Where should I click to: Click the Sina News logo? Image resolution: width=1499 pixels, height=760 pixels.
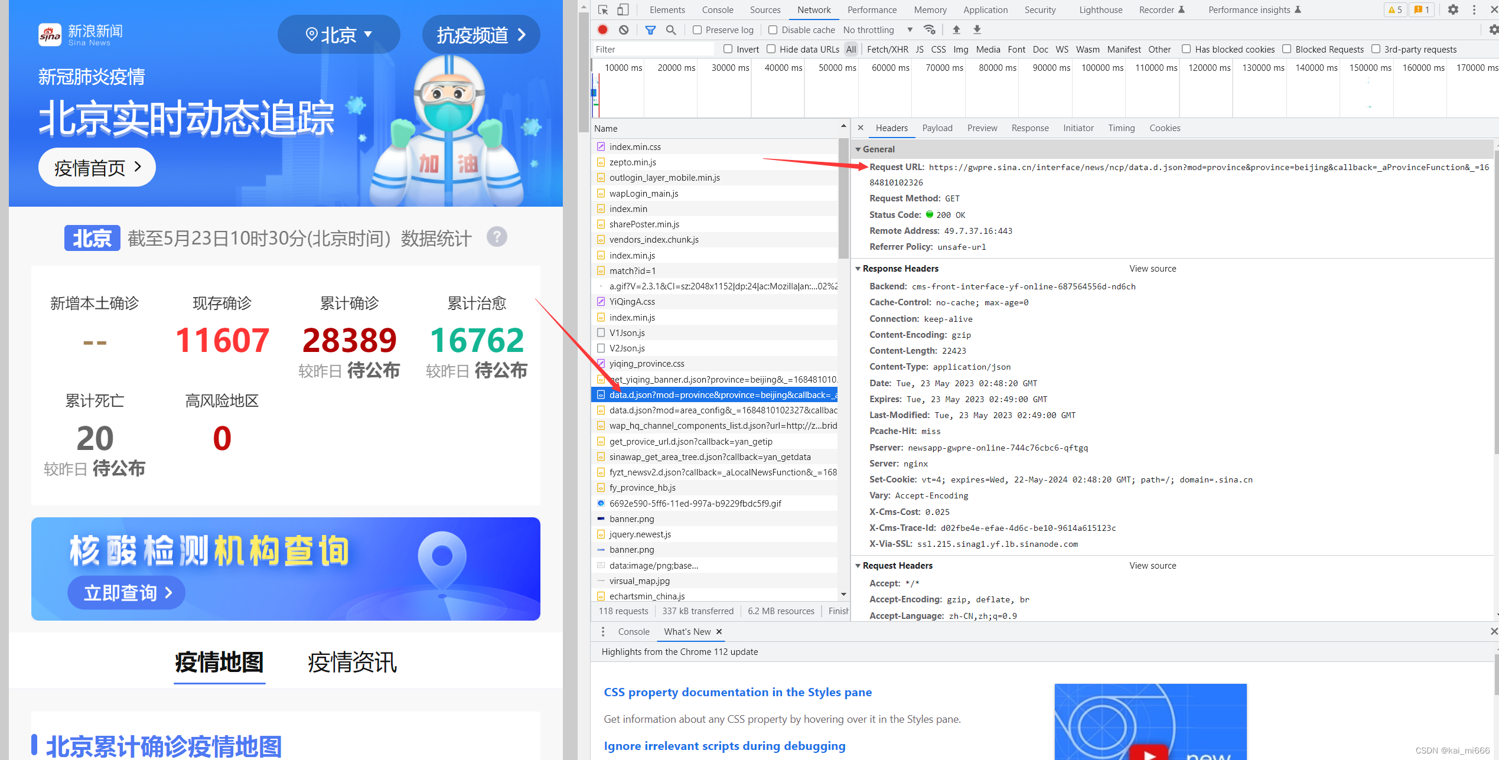(81, 35)
